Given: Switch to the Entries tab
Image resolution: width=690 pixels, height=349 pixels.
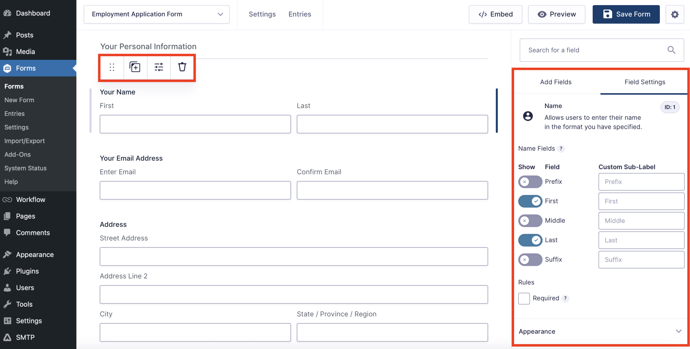Looking at the screenshot, I should pos(300,14).
